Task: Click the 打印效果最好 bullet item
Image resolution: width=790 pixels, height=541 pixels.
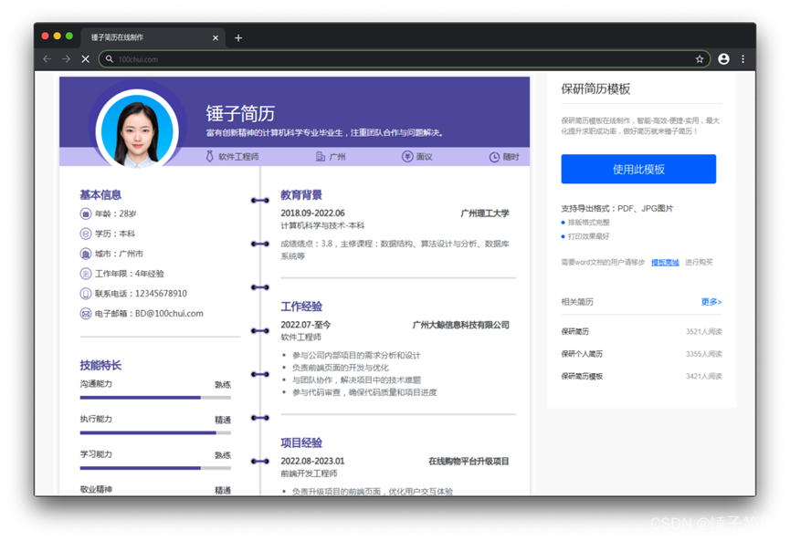Action: coord(588,236)
